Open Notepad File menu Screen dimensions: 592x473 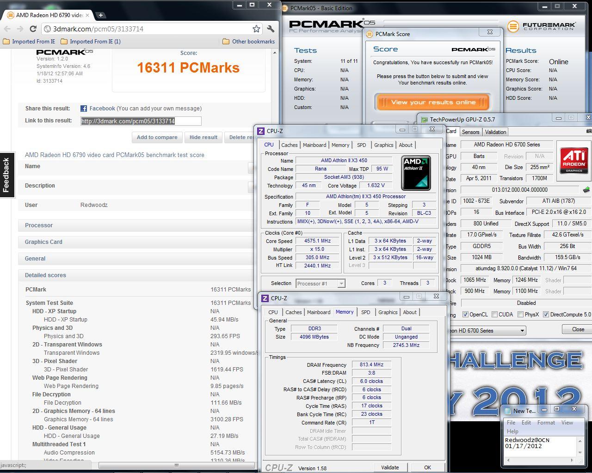pyautogui.click(x=511, y=423)
